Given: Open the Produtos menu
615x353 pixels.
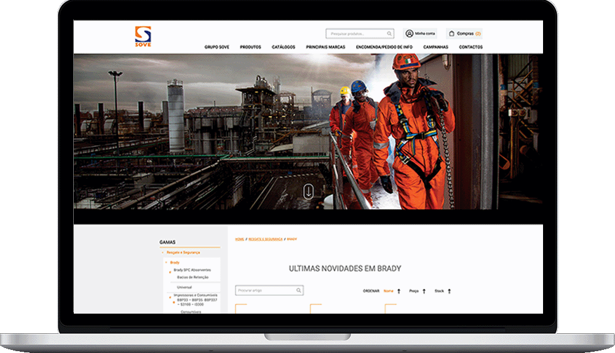Looking at the screenshot, I should 250,47.
